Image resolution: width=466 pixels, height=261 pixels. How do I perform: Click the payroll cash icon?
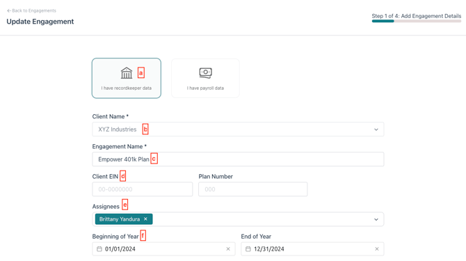click(x=205, y=73)
